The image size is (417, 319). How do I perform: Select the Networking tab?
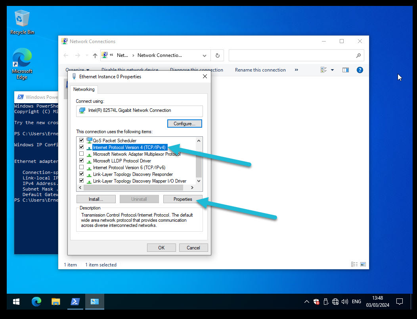(84, 89)
